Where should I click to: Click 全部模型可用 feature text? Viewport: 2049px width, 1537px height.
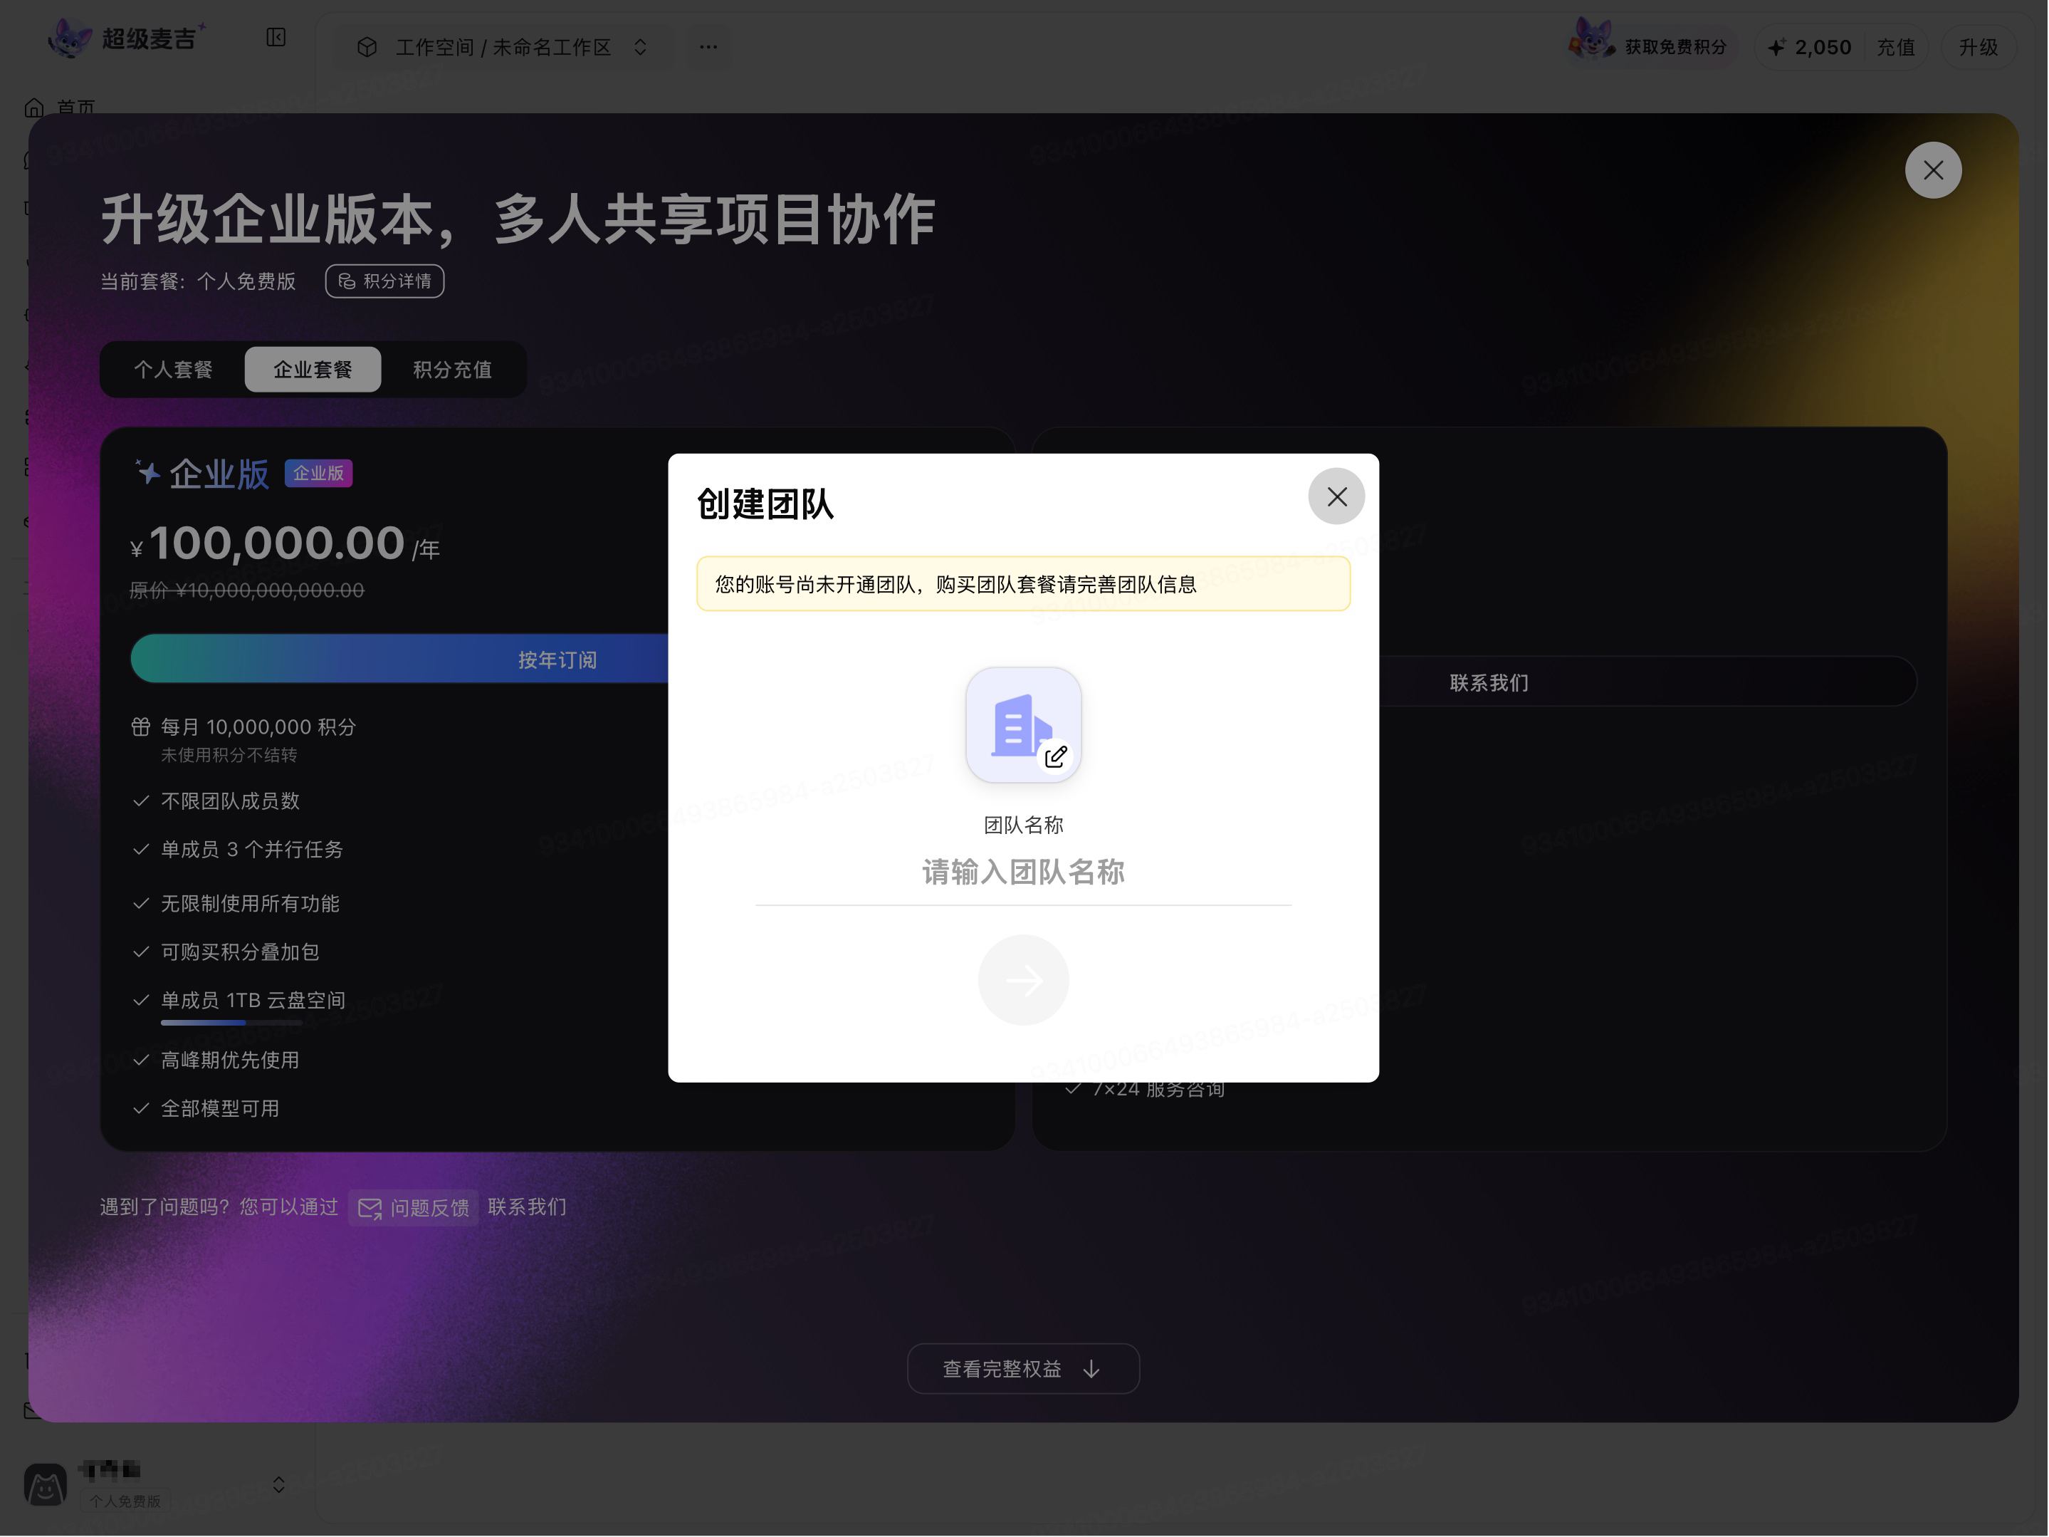tap(219, 1109)
